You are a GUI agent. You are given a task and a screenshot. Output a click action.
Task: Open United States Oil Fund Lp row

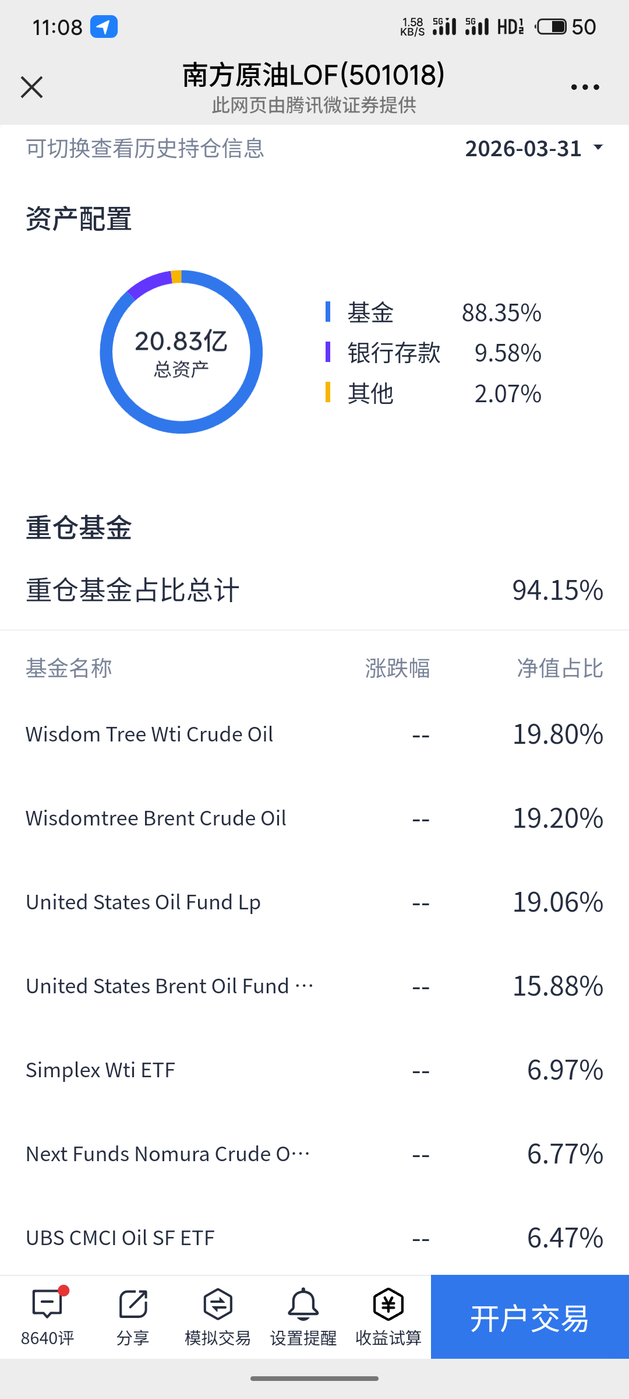click(314, 902)
